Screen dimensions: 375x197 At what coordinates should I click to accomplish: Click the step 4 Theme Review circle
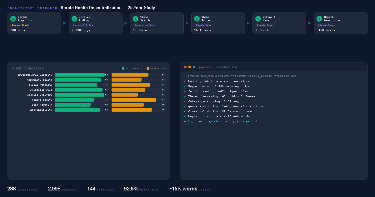(197, 19)
